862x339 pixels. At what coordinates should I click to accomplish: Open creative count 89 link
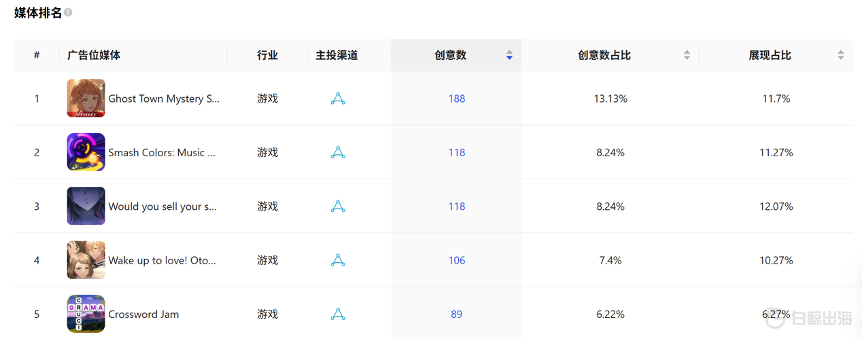point(457,314)
